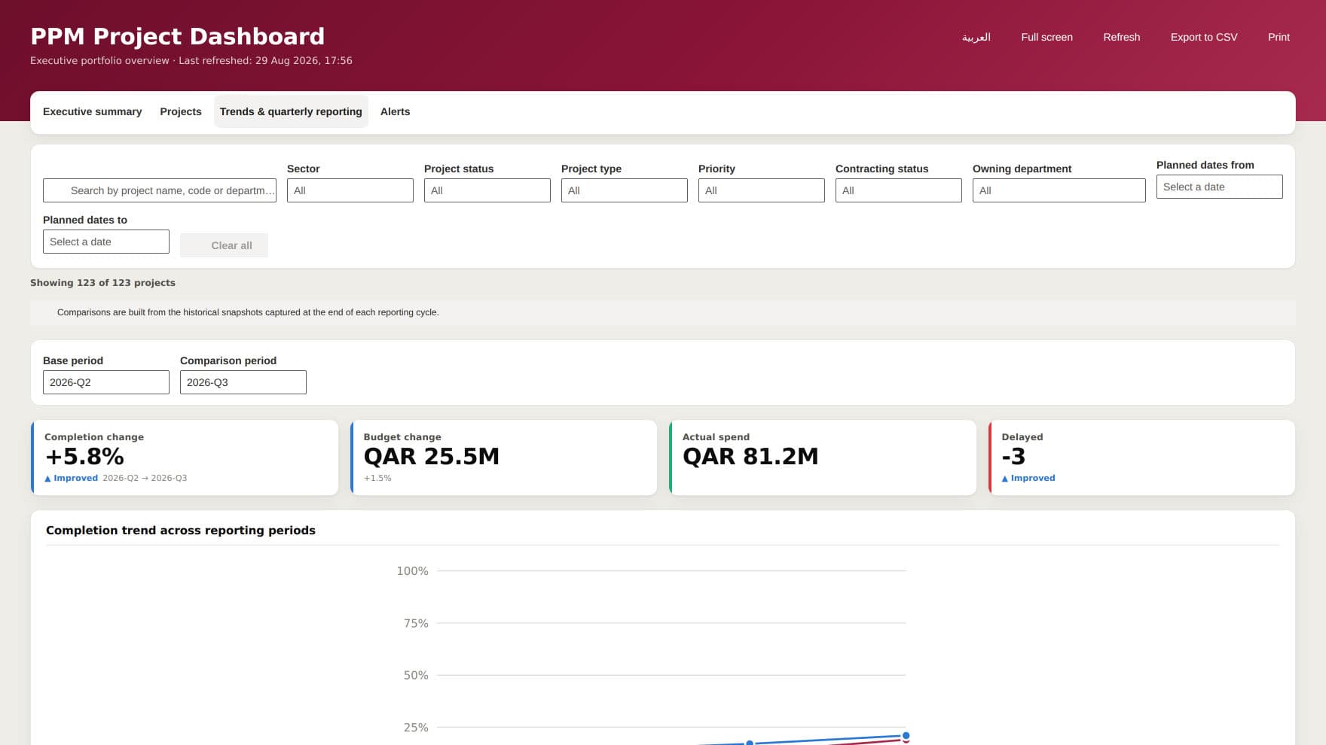
Task: Click the PPM Project Dashboard title
Action: pyautogui.click(x=177, y=36)
